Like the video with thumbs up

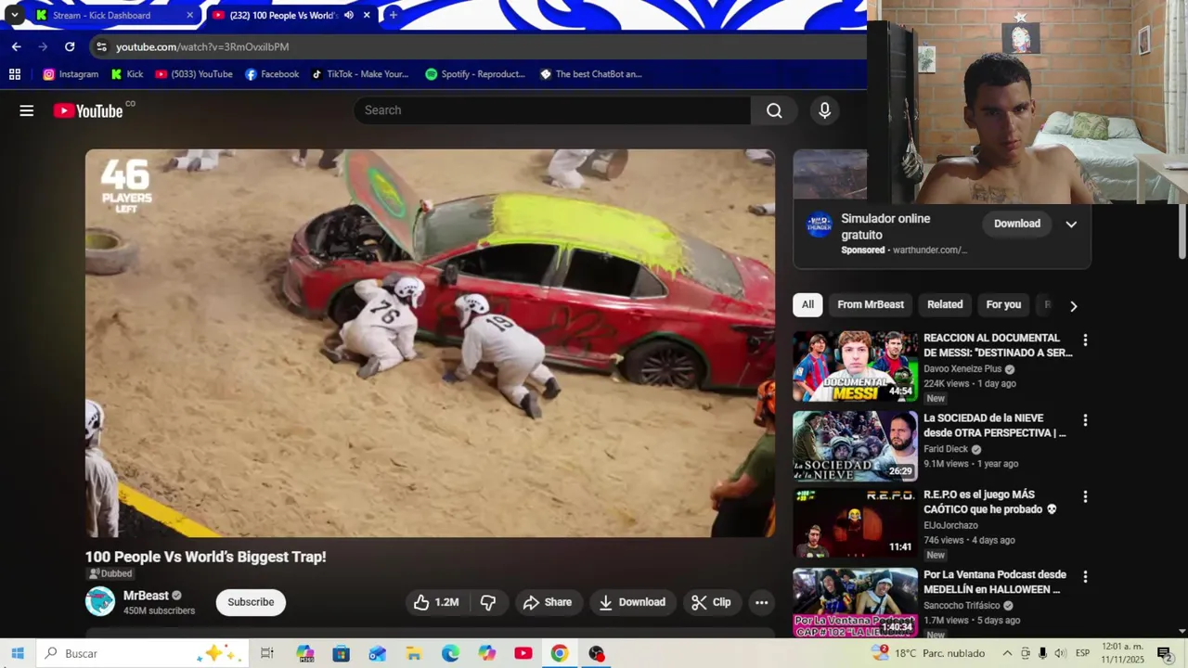[436, 602]
